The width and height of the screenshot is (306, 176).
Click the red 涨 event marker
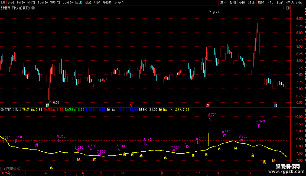click(208, 105)
